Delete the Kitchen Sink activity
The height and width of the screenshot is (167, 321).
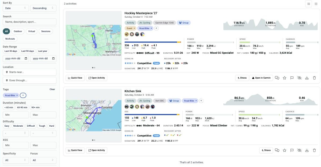[314, 150]
